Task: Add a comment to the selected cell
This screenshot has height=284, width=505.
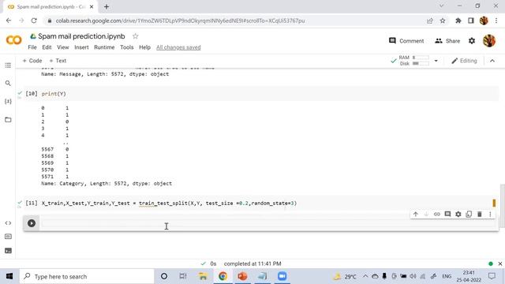Action: [x=447, y=214]
